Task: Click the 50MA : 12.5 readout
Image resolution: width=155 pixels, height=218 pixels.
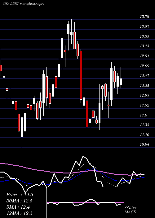Action: pos(19,201)
